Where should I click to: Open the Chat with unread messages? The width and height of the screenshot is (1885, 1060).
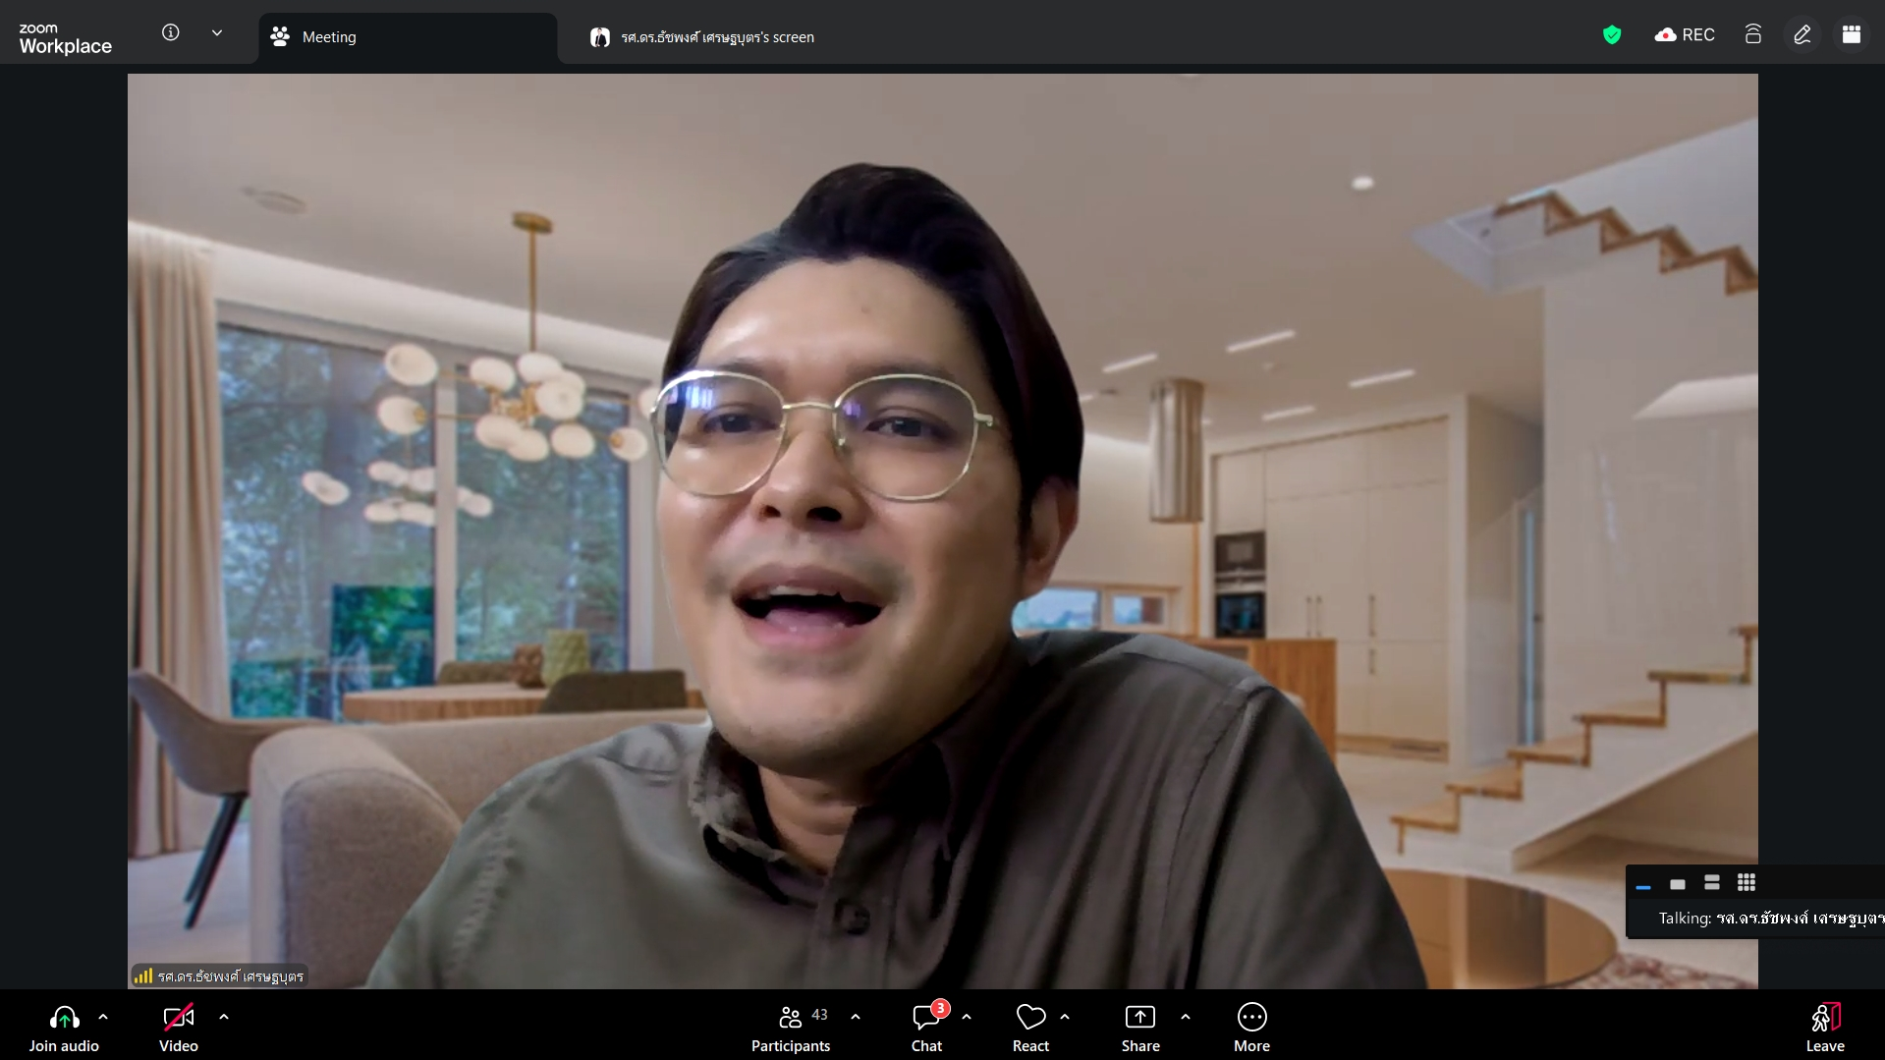click(926, 1019)
